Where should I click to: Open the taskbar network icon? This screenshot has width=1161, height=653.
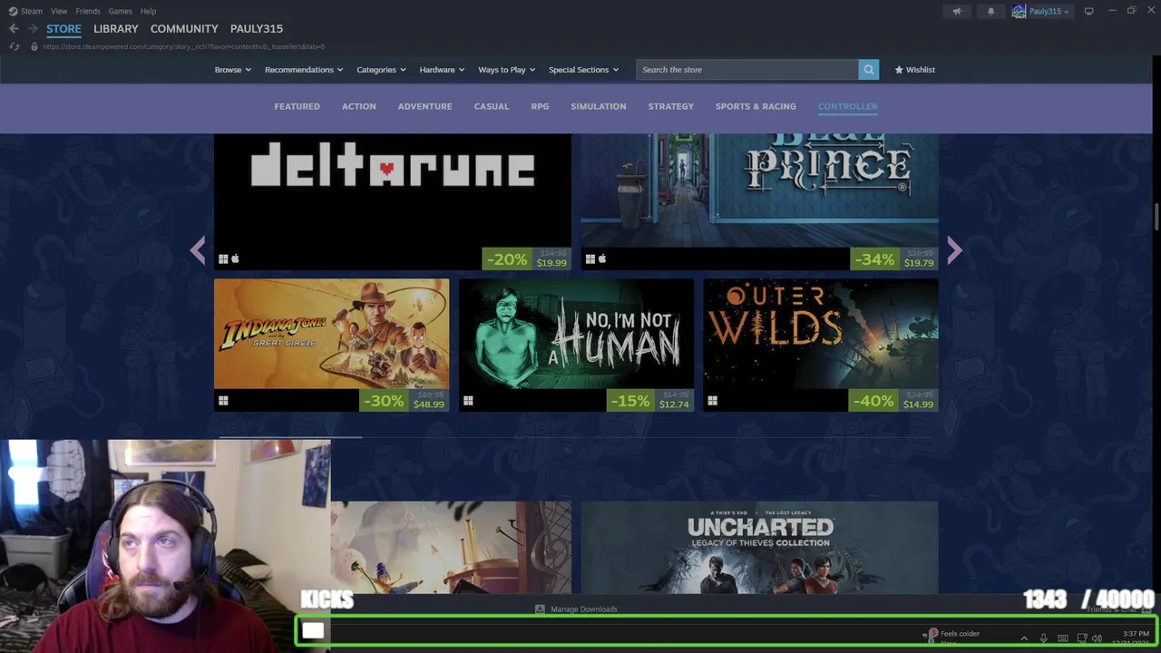click(1082, 638)
